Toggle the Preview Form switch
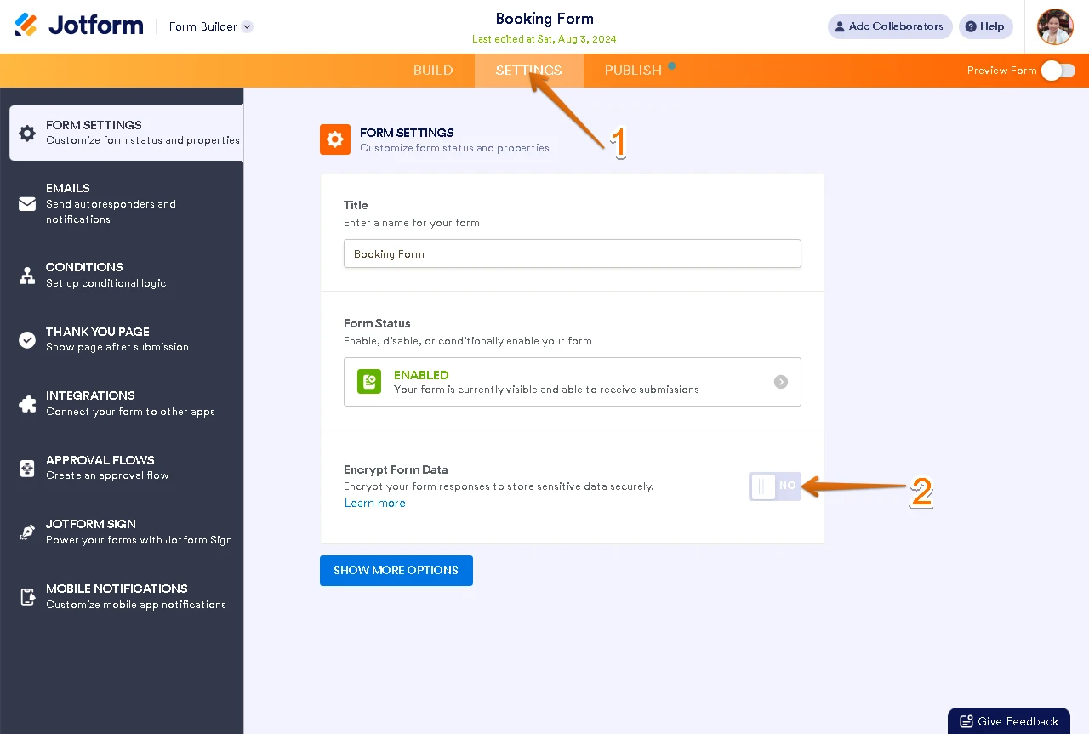 (x=1058, y=71)
